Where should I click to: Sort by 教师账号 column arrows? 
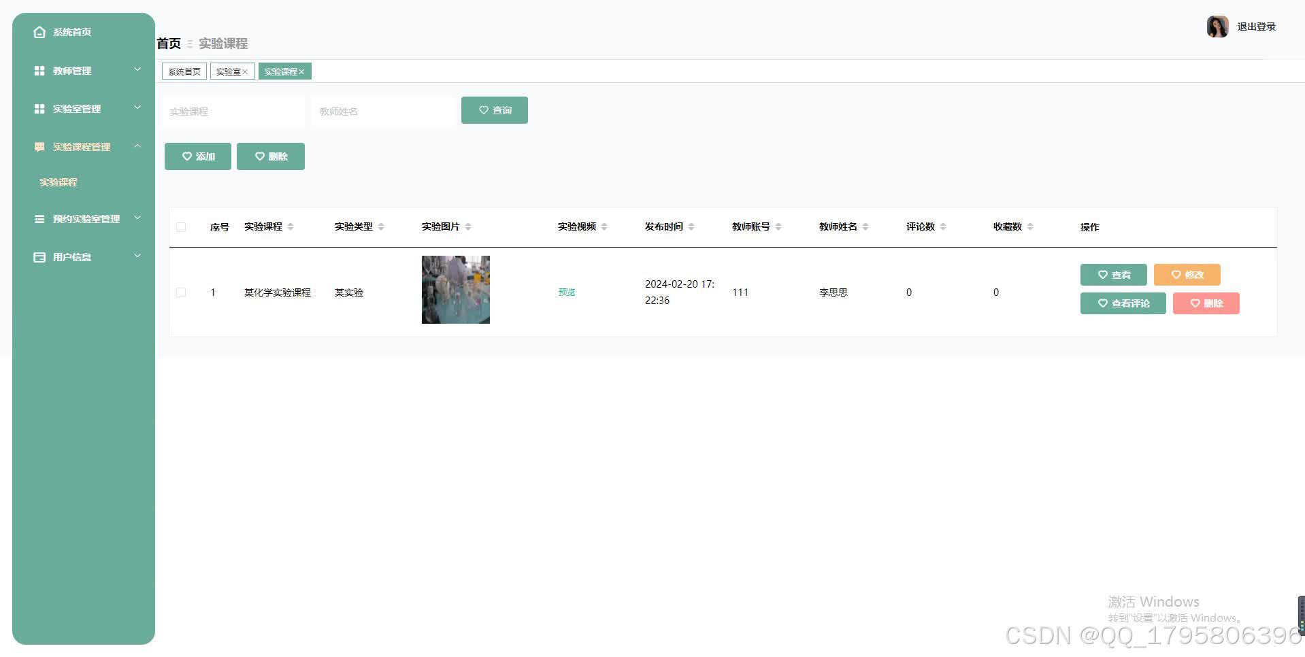tap(778, 226)
